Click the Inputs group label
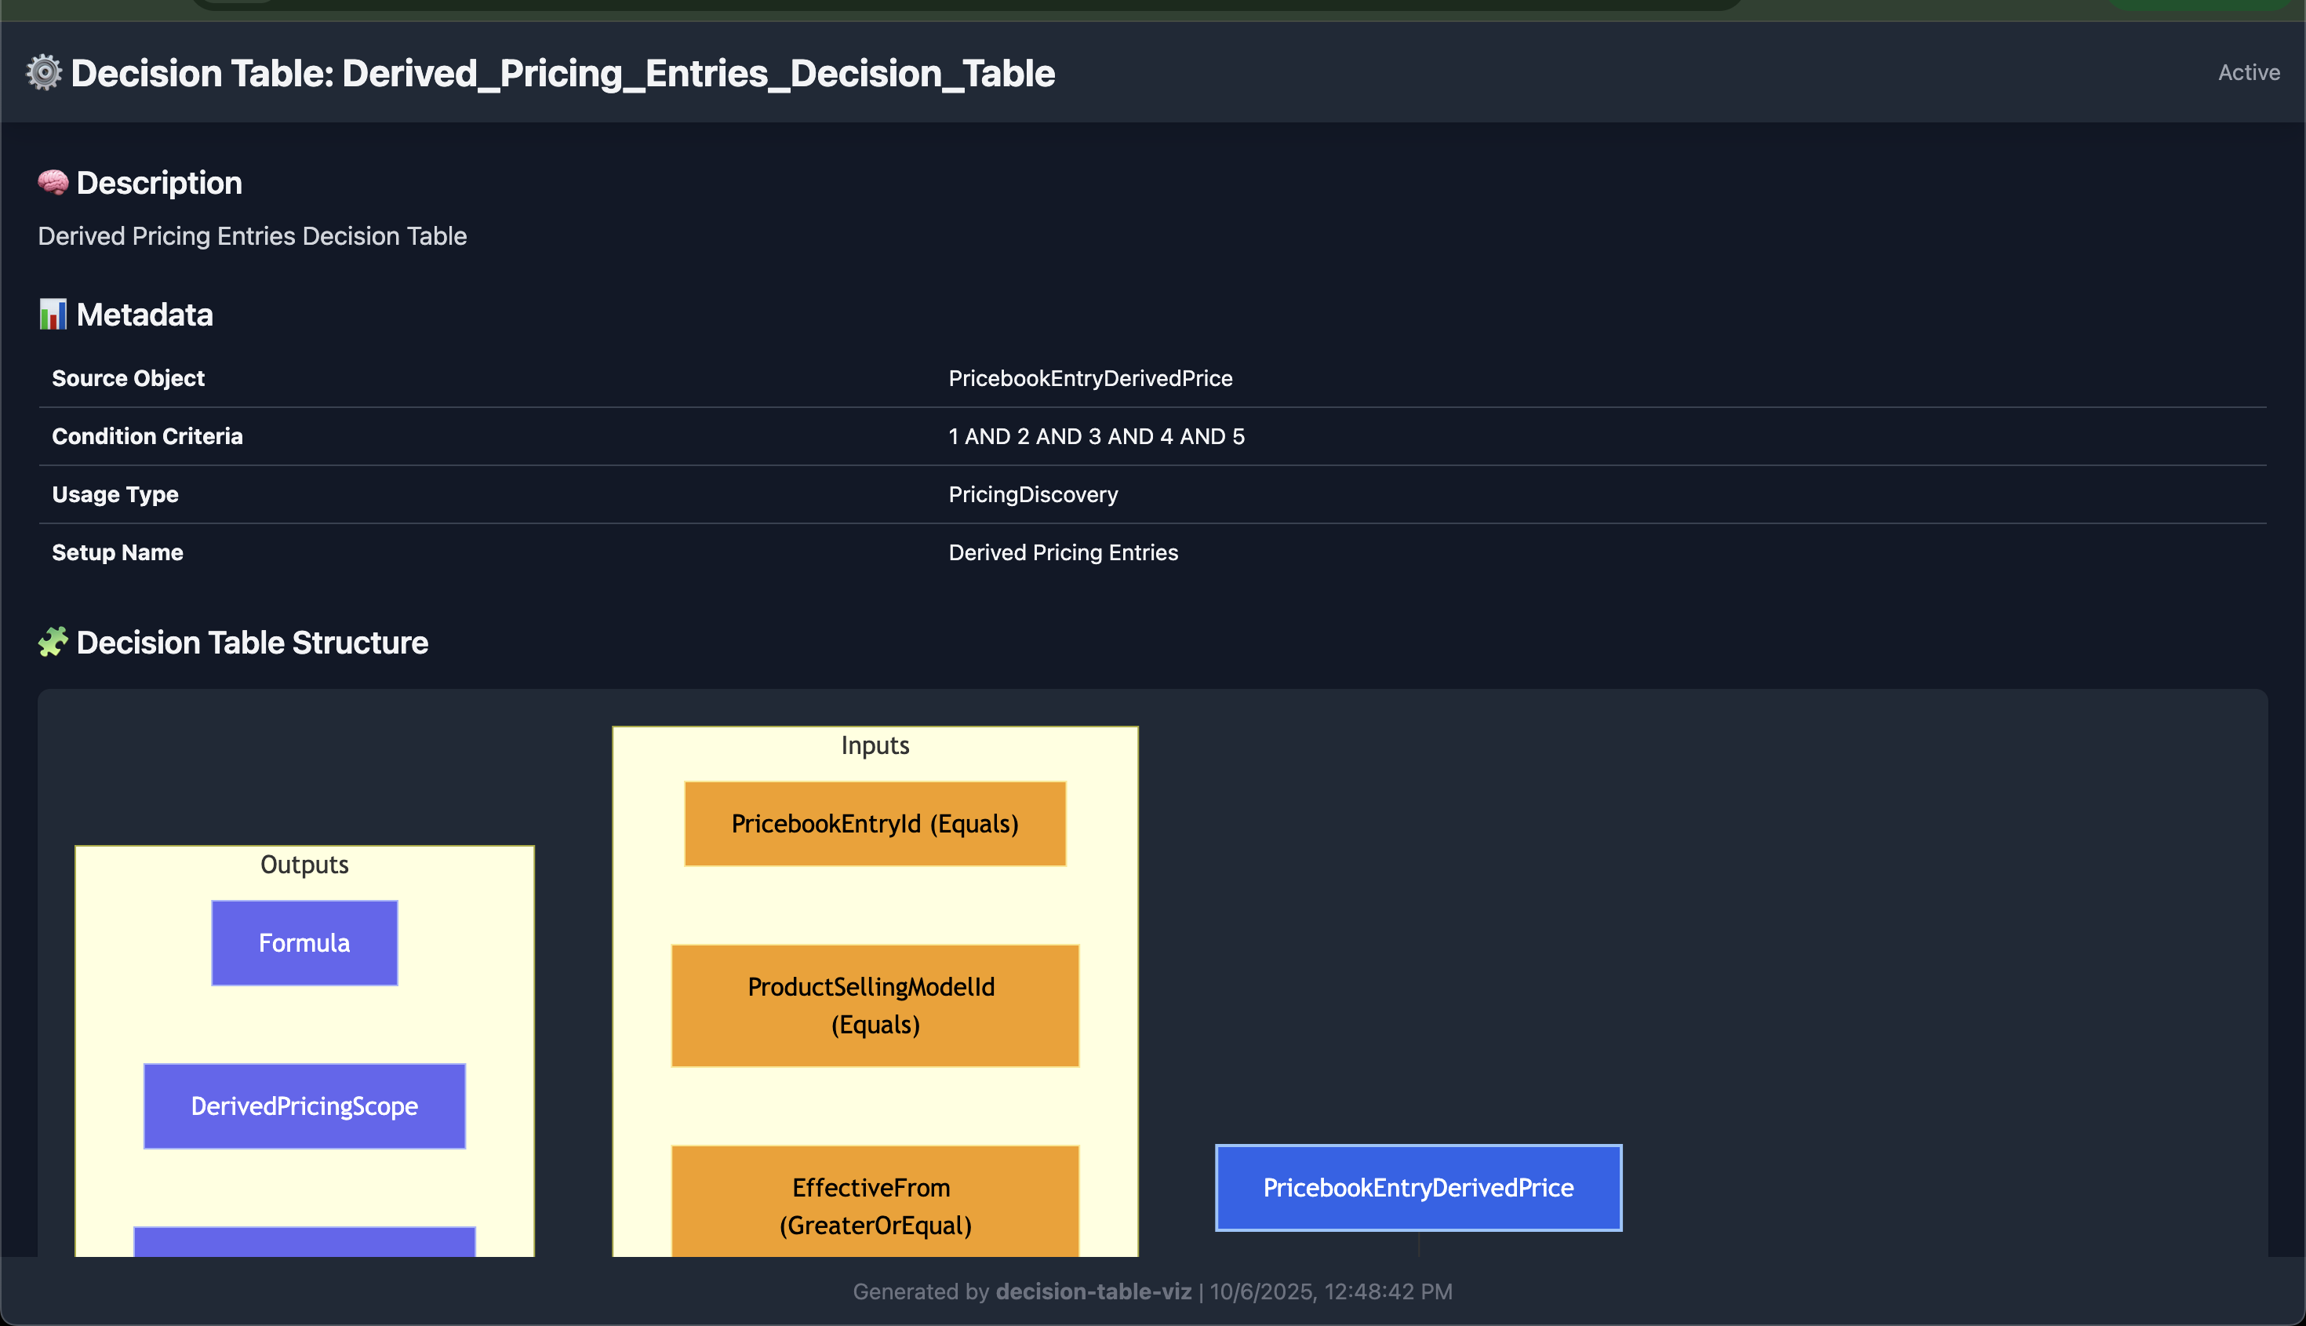Image resolution: width=2306 pixels, height=1326 pixels. (874, 746)
